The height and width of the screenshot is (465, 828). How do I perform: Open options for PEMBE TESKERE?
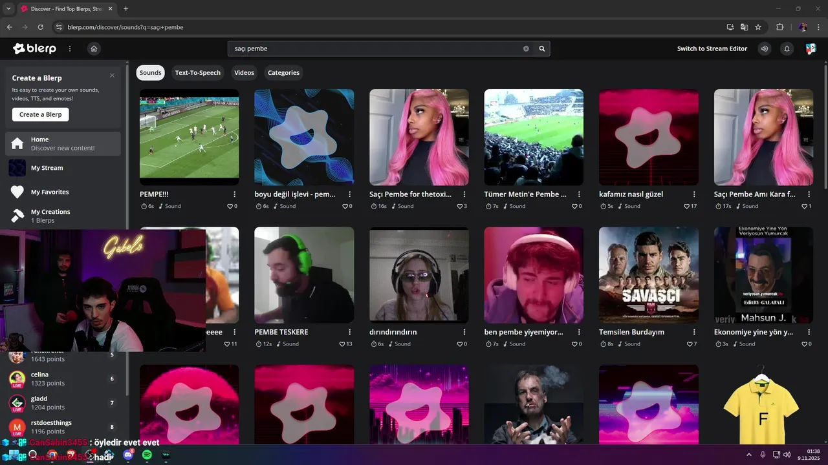(x=350, y=332)
